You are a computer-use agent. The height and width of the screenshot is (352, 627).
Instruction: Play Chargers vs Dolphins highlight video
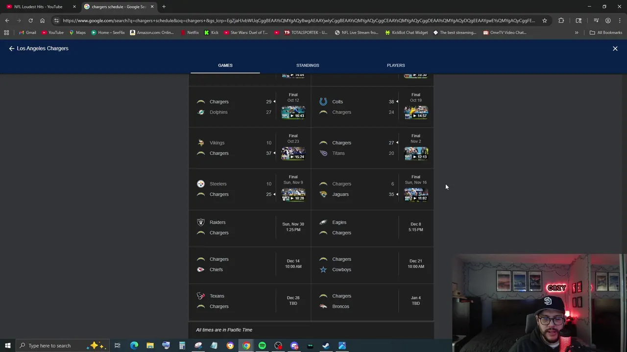[x=293, y=112]
